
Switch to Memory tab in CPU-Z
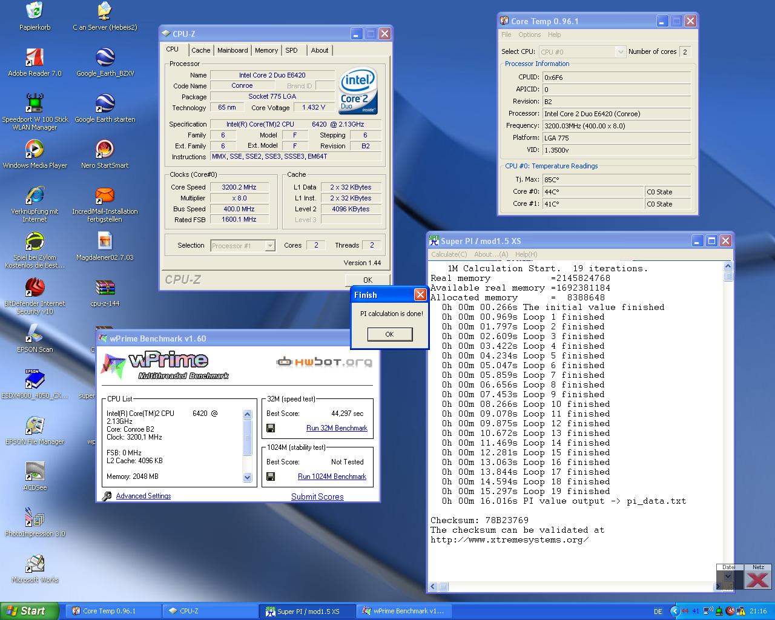pyautogui.click(x=266, y=51)
